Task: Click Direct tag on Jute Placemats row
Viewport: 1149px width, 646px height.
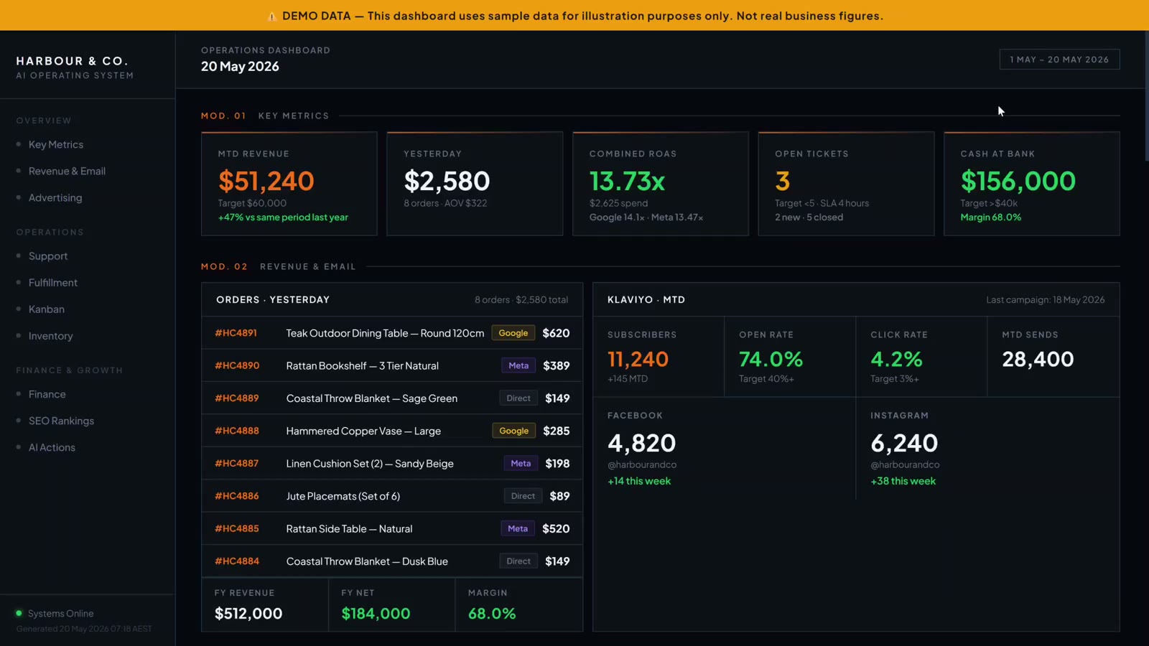Action: [523, 496]
